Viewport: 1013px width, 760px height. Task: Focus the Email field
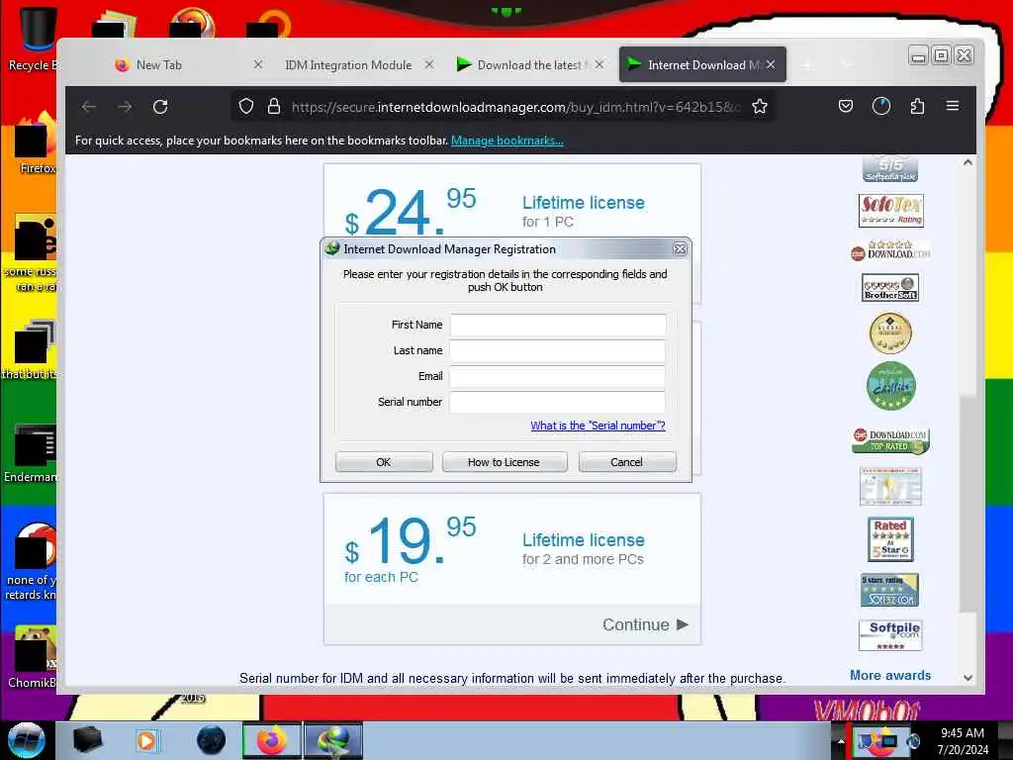[558, 376]
